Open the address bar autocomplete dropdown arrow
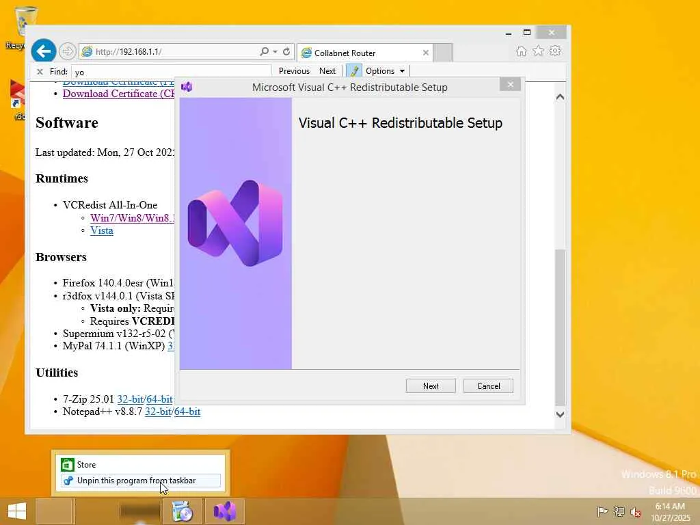The width and height of the screenshot is (700, 525). pos(275,52)
